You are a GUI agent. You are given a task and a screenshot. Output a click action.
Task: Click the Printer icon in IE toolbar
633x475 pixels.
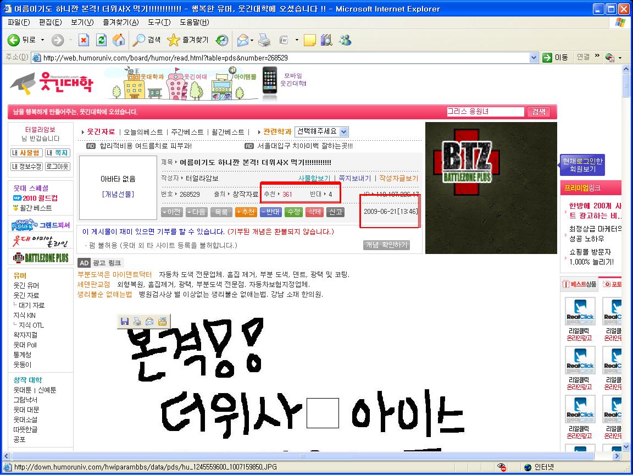tap(265, 40)
